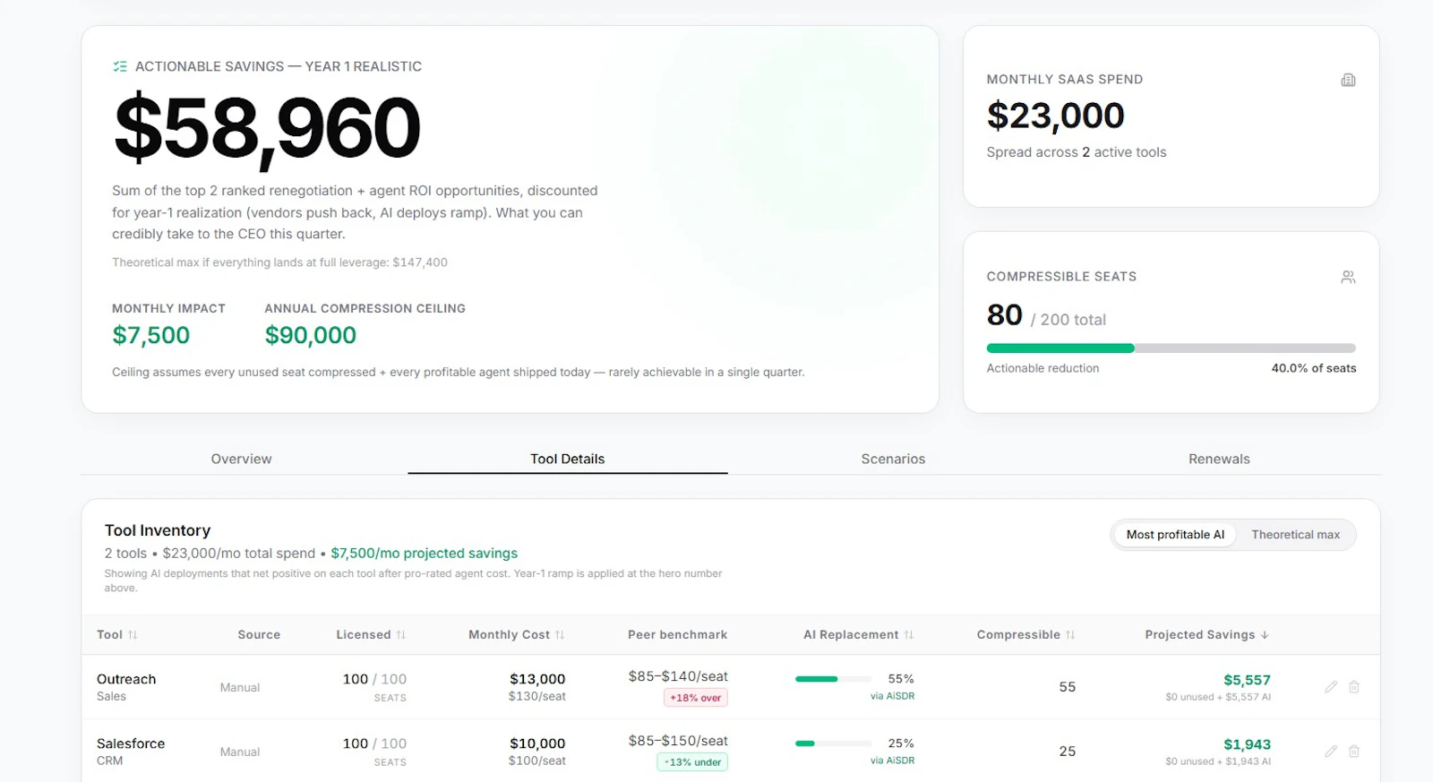Sort by Compressible column arrows
The width and height of the screenshot is (1433, 782).
pyautogui.click(x=1070, y=635)
